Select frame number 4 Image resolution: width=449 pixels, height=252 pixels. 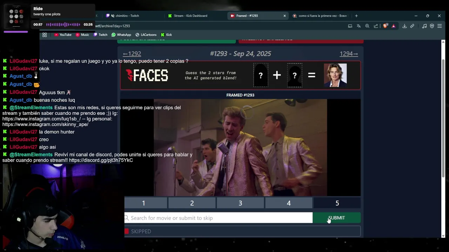pos(289,203)
